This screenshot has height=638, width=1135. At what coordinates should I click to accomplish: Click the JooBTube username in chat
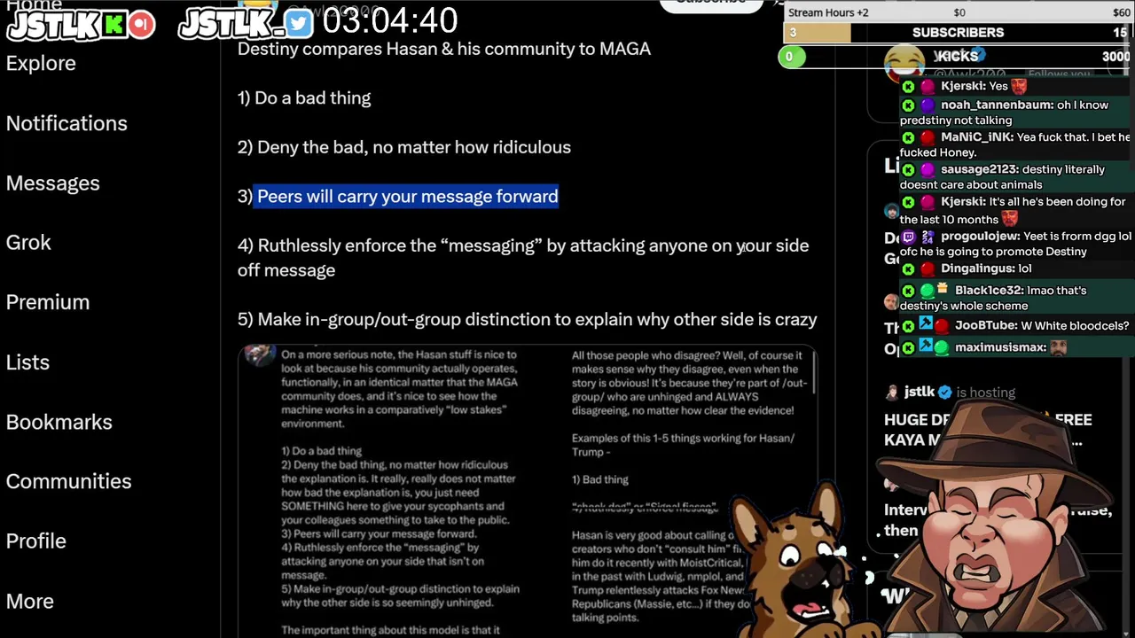click(x=987, y=325)
